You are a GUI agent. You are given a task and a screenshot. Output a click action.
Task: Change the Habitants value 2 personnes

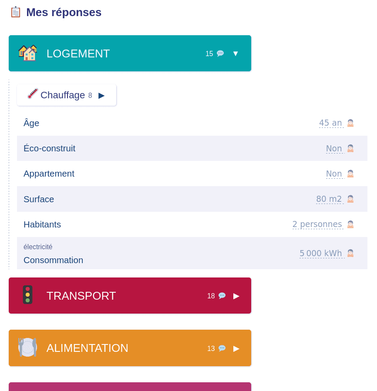317,224
